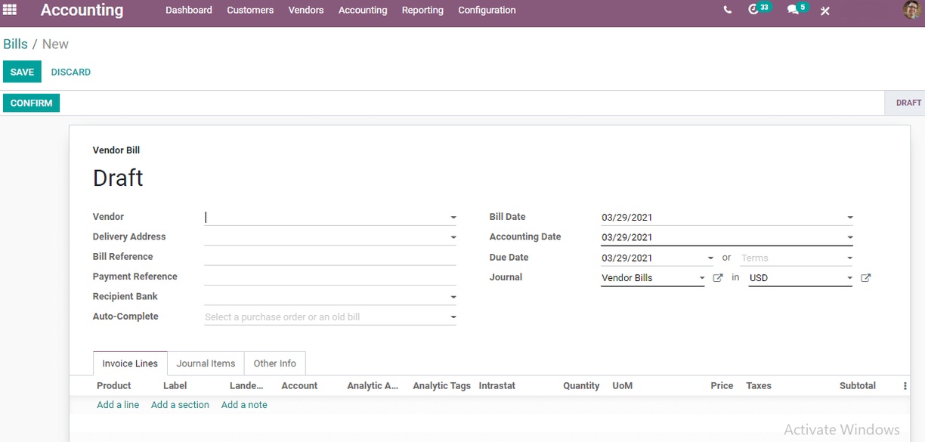
Task: Open the Journal external link icon
Action: point(718,278)
